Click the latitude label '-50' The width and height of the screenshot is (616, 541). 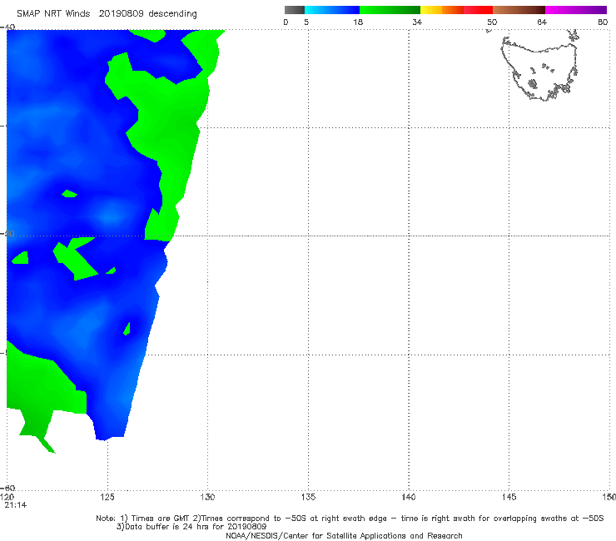coord(7,233)
